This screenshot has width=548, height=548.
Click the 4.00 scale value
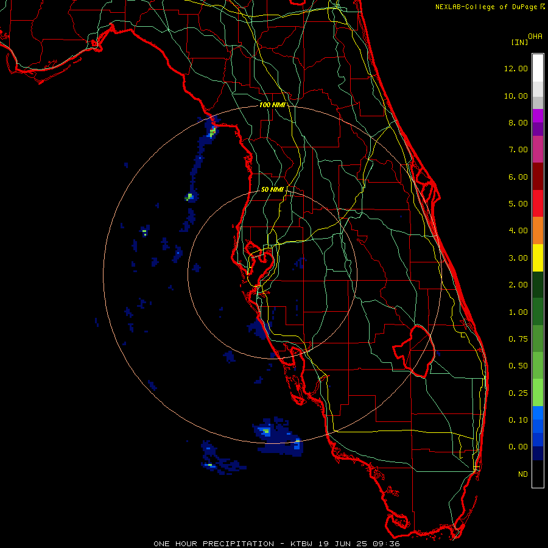(x=518, y=231)
